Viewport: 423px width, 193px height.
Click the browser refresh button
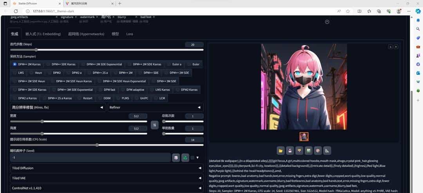(16, 11)
